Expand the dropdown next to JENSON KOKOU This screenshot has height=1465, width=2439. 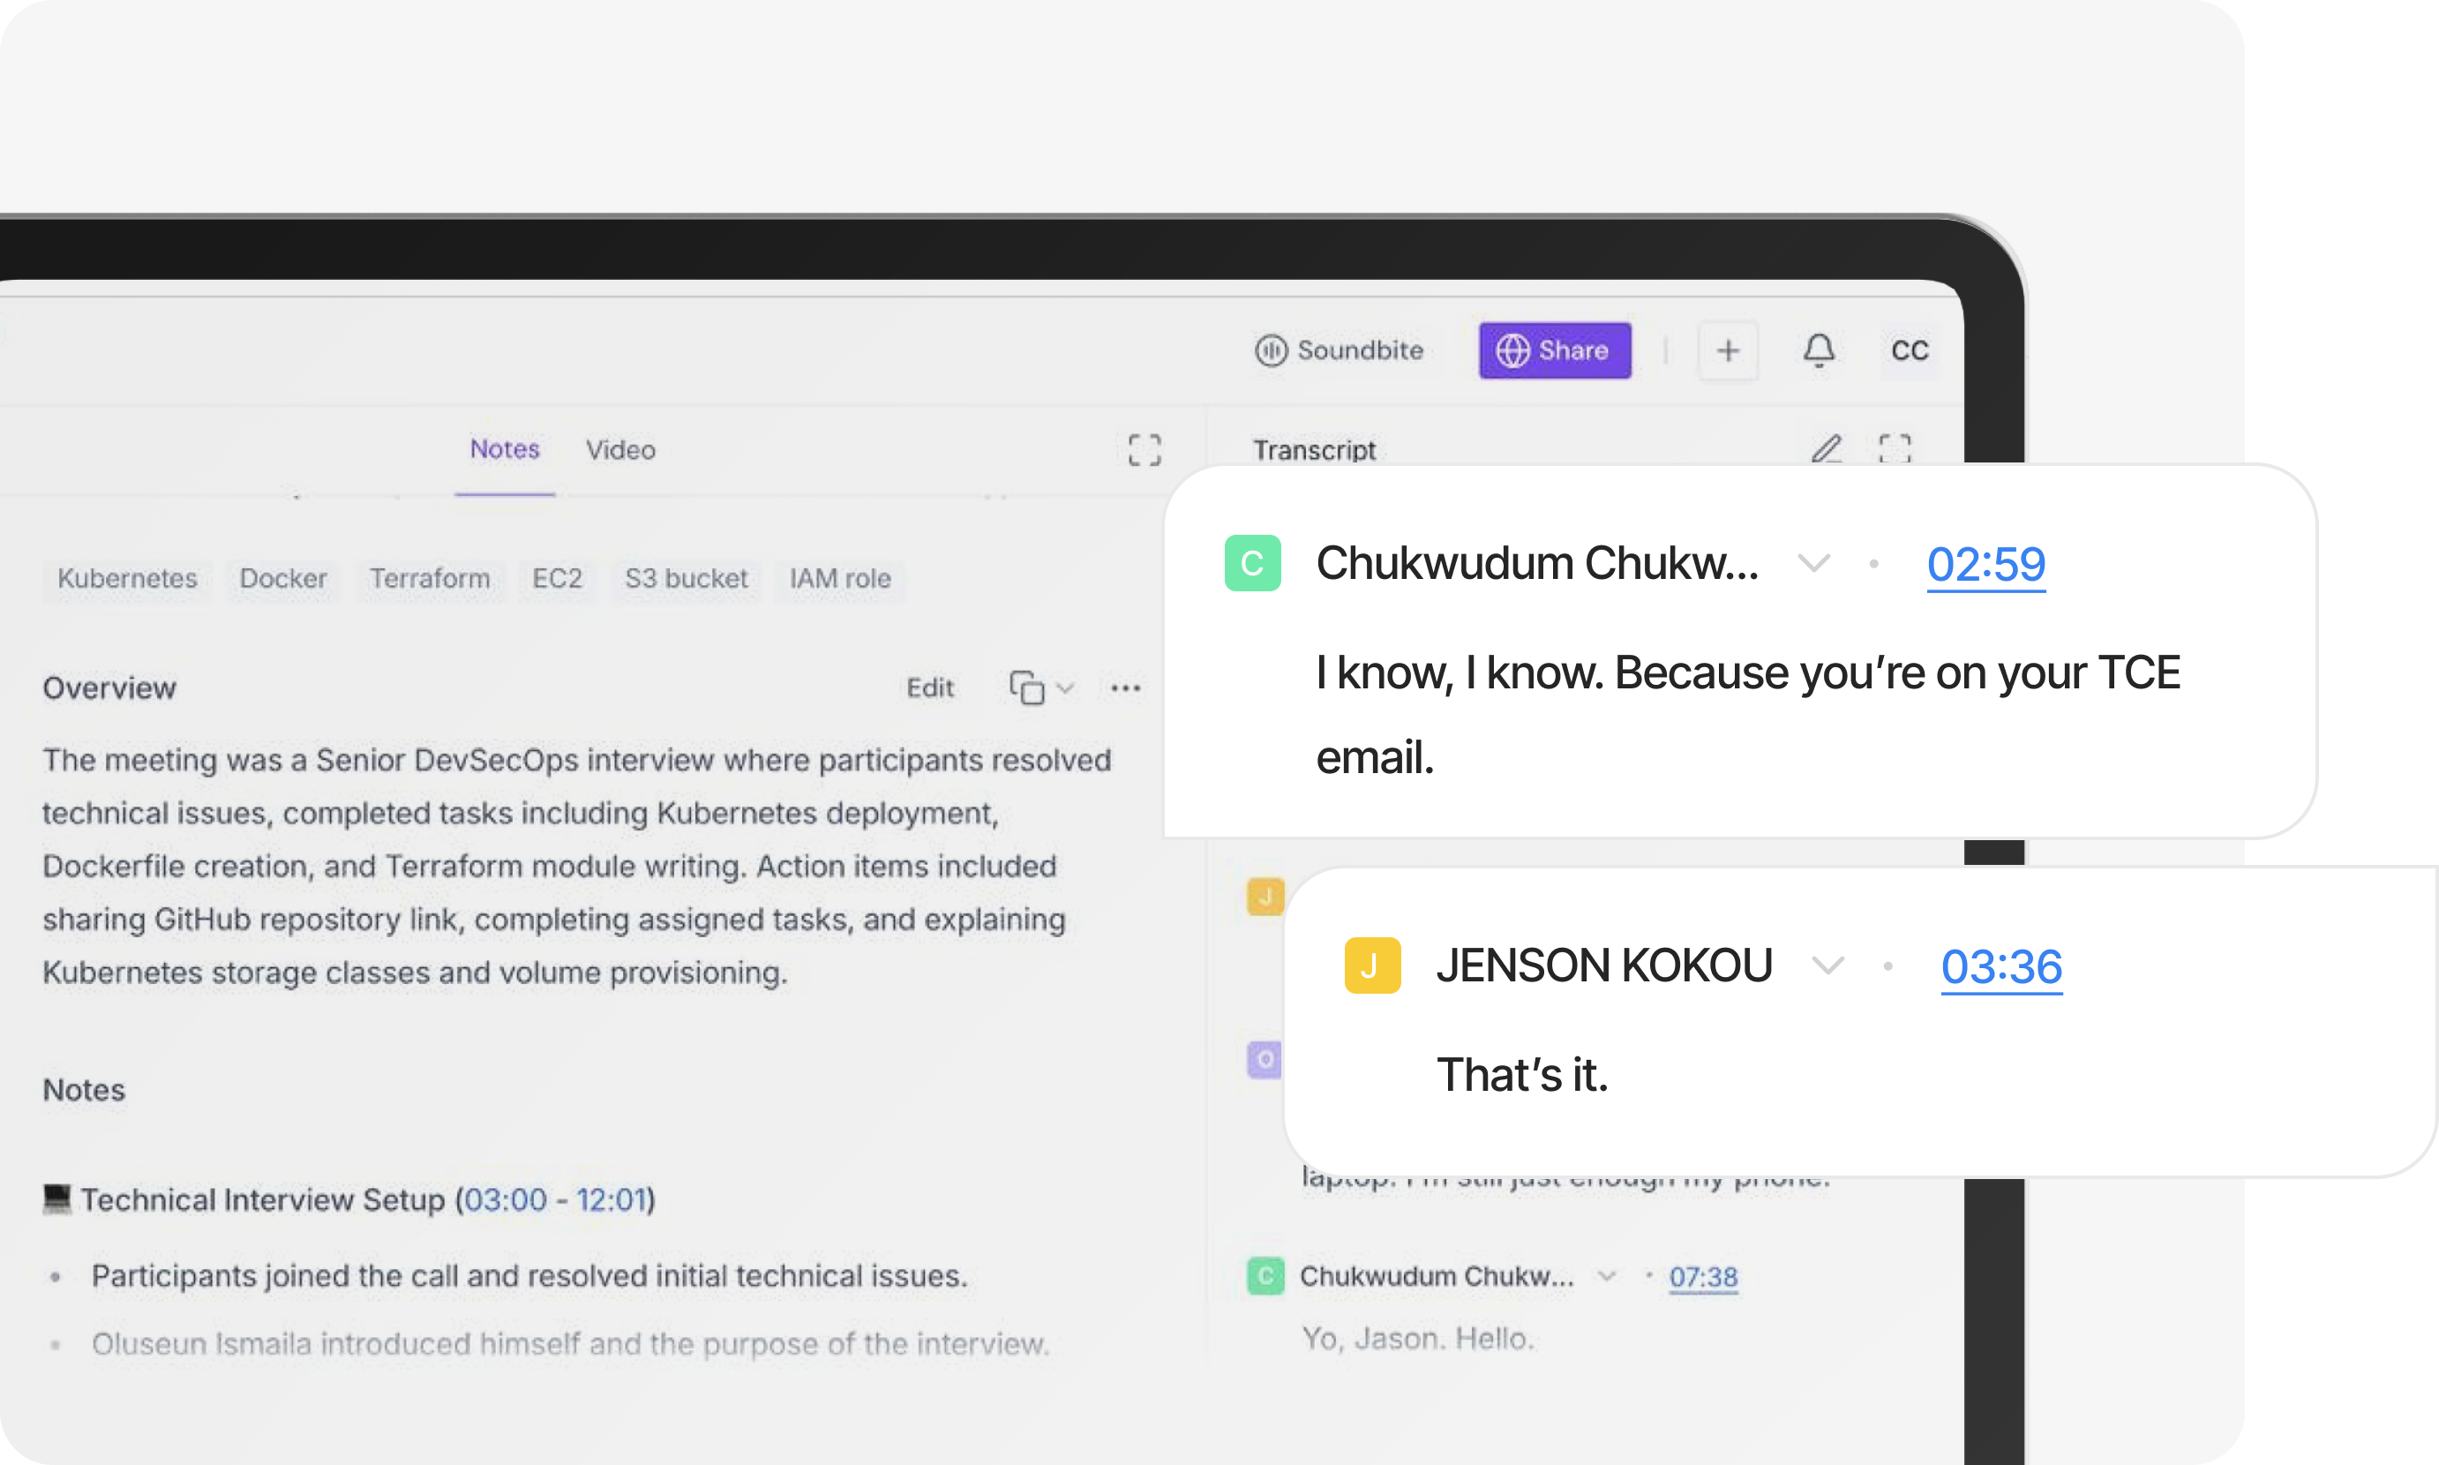[1828, 965]
